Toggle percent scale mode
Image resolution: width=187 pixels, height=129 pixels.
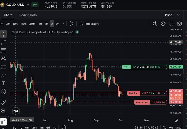[x=164, y=128]
